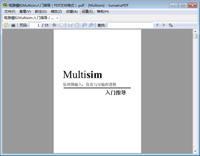Image resolution: width=200 pixels, height=156 pixels.
Task: Select fit width view icon
Action: click(70, 25)
